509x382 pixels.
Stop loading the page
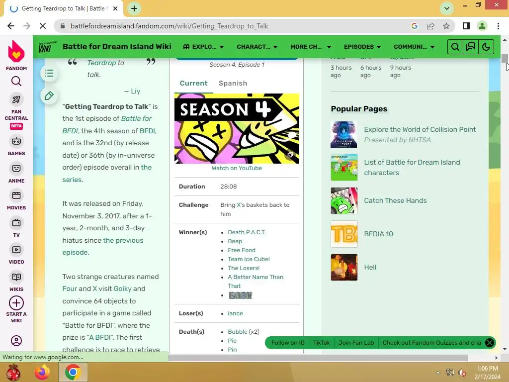[43, 26]
